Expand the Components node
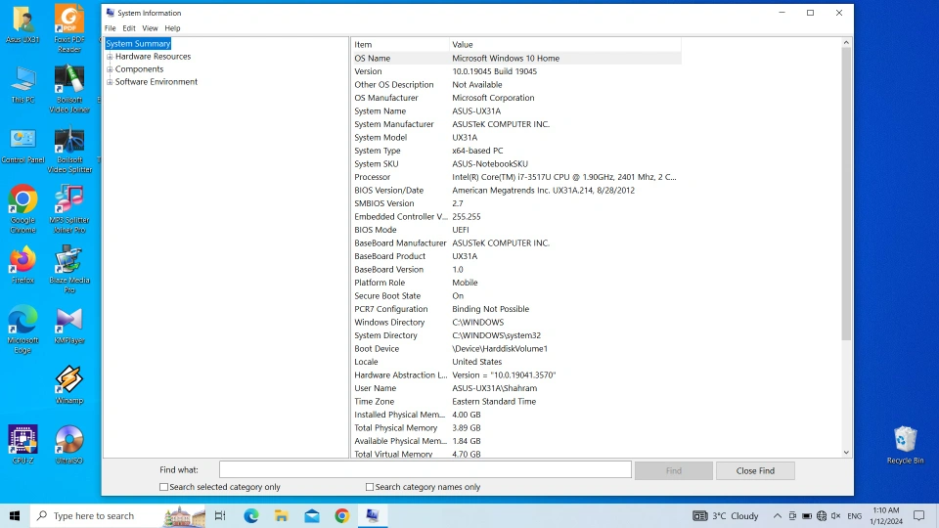The width and height of the screenshot is (939, 528). tap(110, 69)
